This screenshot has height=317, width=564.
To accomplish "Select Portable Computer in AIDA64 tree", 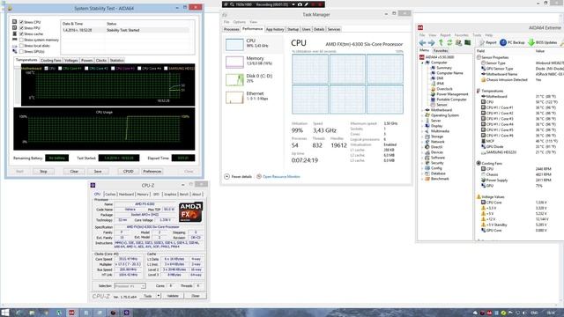I will 451,100.
